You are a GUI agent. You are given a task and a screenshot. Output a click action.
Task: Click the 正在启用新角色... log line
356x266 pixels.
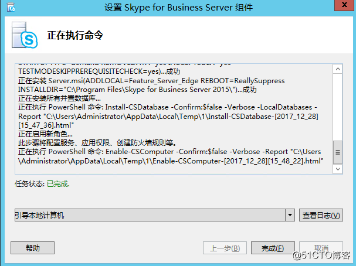[x=45, y=134]
